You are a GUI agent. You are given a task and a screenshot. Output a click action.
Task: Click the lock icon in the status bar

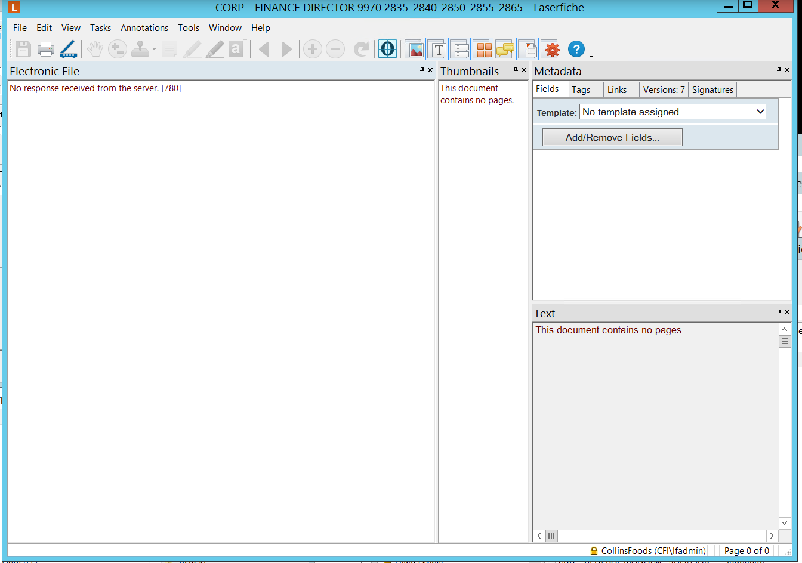pyautogui.click(x=594, y=551)
